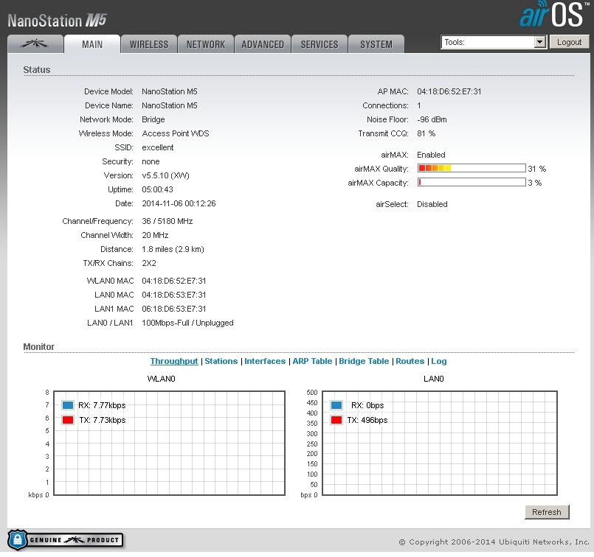The image size is (594, 557).
Task: Click the Genuine Product badge icon
Action: (65, 539)
